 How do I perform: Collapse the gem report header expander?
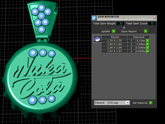[124, 28]
